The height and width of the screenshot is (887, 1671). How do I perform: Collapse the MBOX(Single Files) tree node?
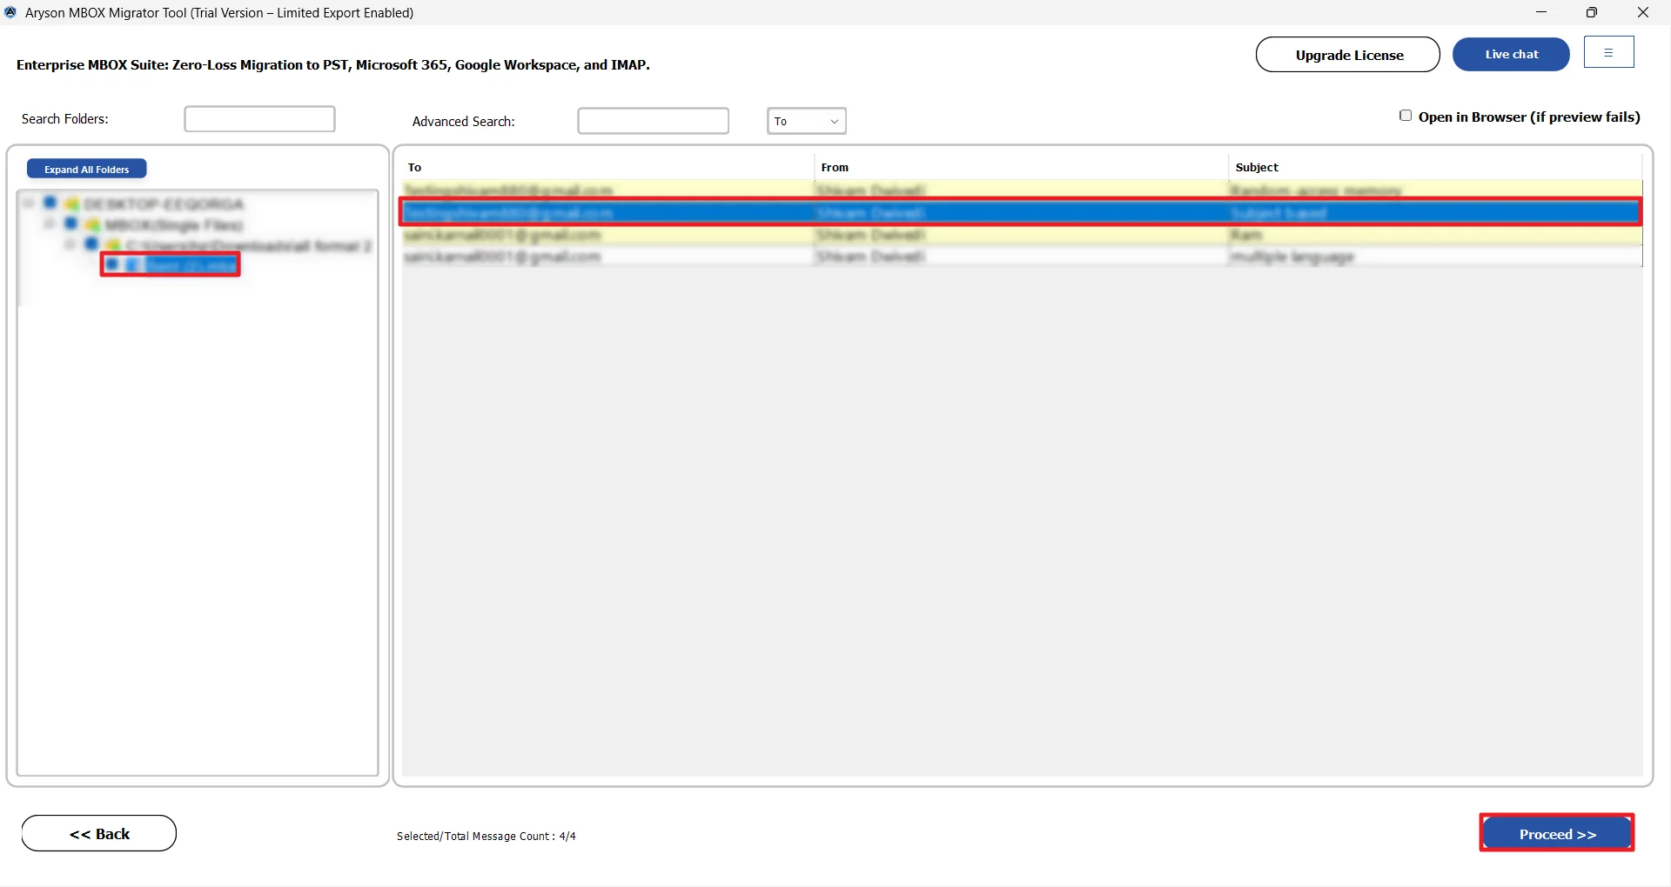pos(50,224)
